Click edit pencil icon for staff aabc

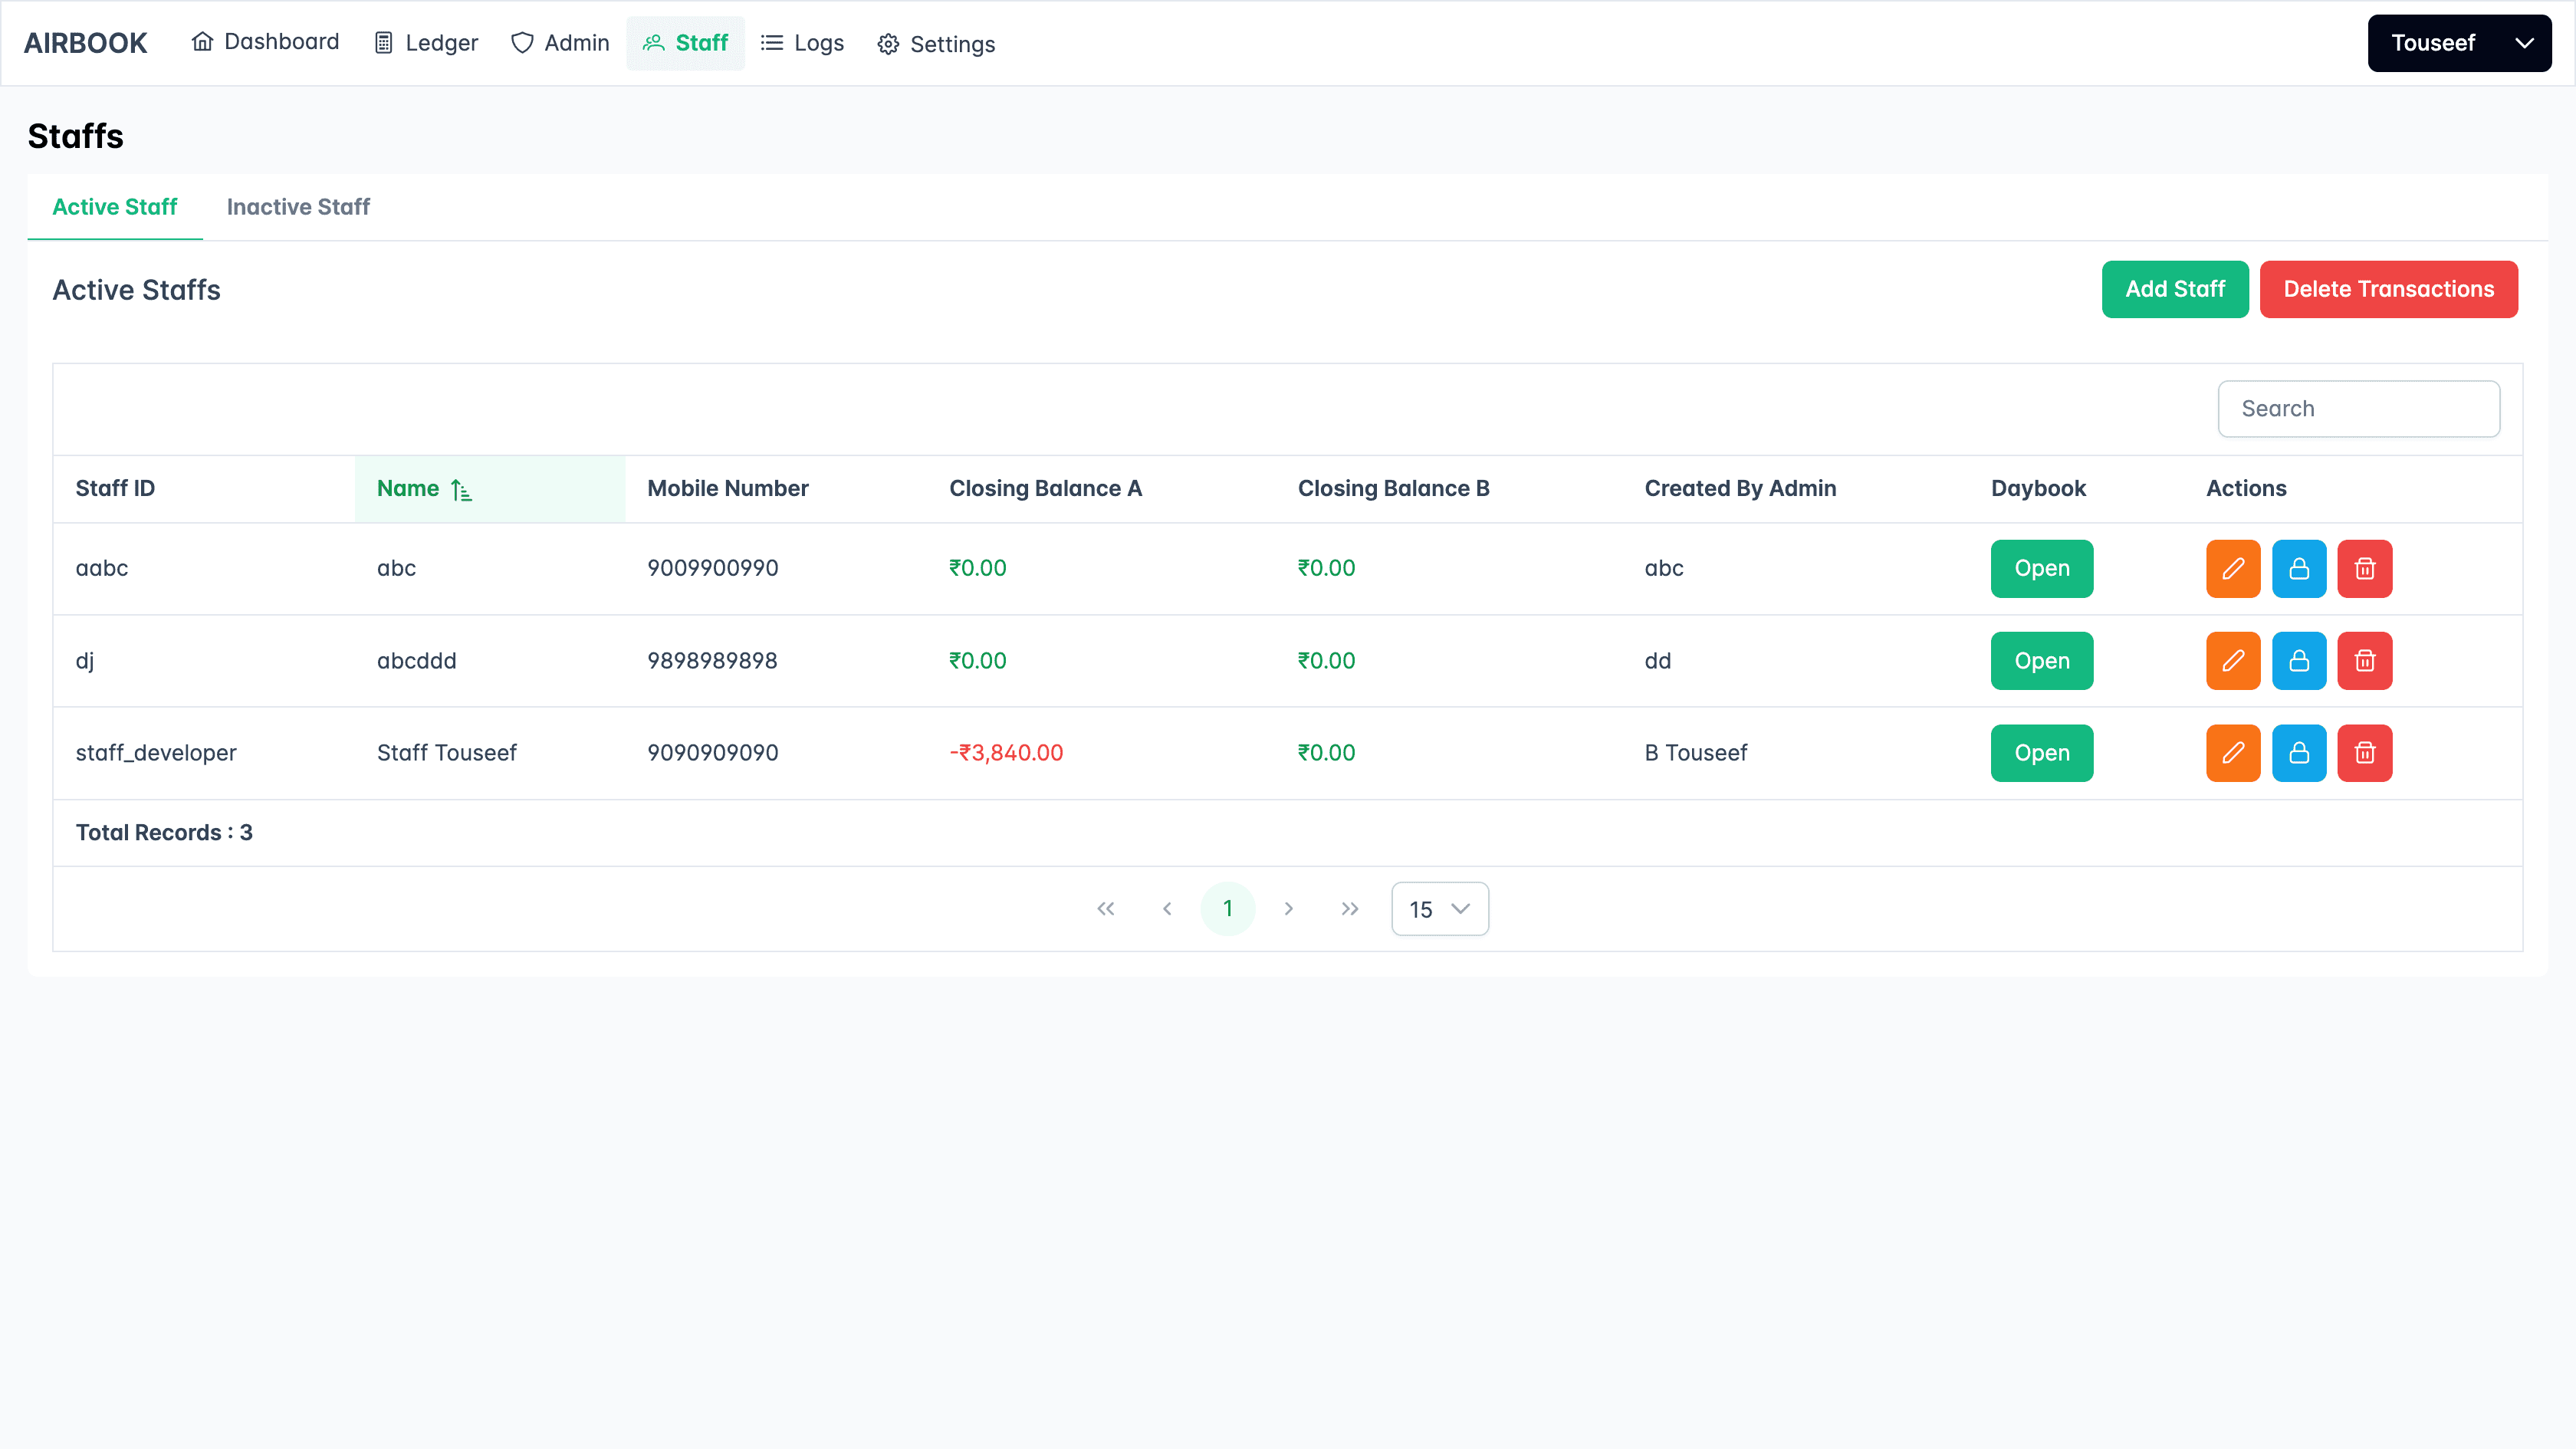coord(2232,568)
